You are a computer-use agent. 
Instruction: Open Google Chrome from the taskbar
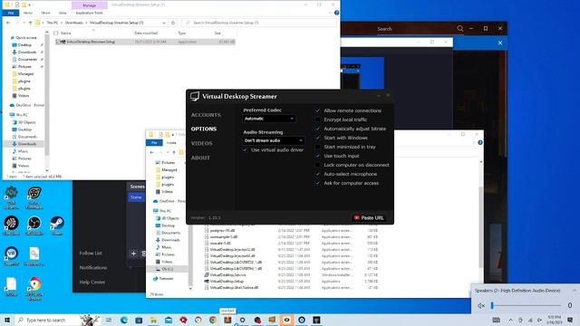tap(213, 320)
